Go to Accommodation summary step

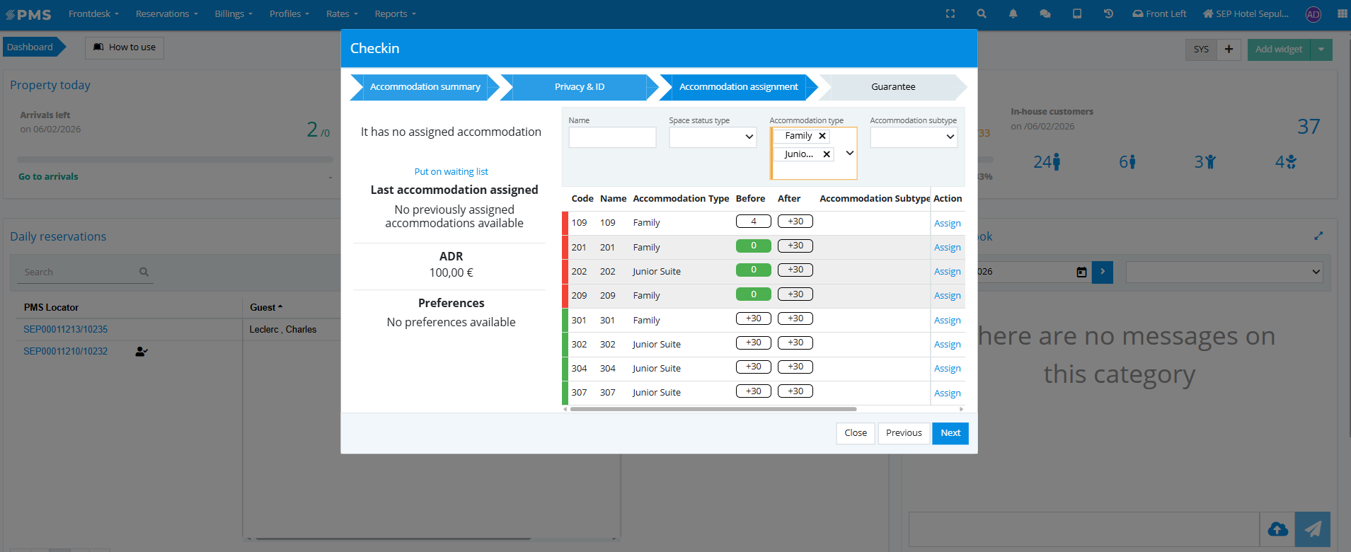[425, 87]
